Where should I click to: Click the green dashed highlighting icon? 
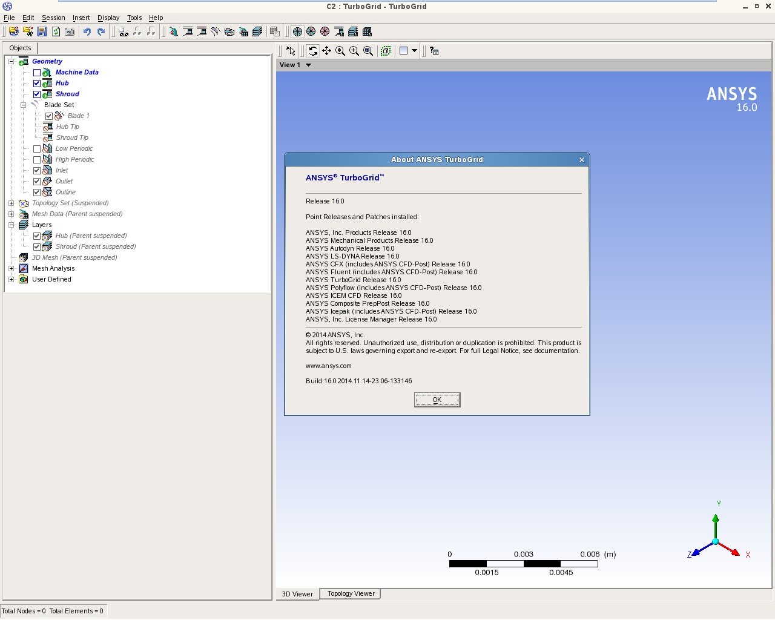386,51
